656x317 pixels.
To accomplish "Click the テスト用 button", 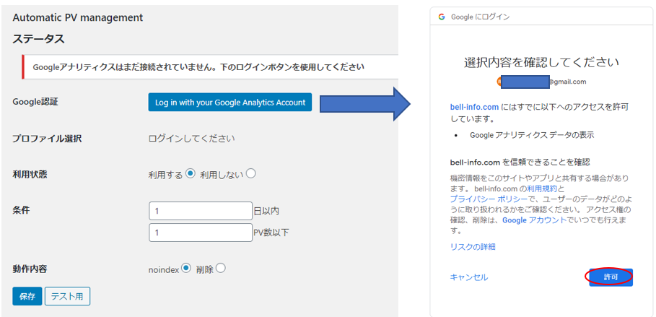I will tap(67, 296).
